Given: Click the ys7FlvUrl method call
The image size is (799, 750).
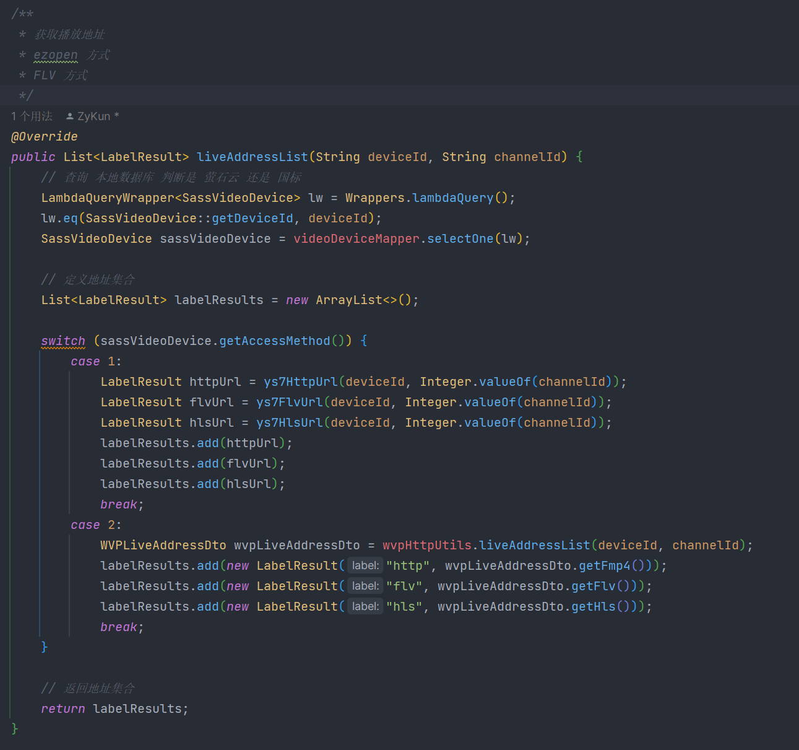Looking at the screenshot, I should coord(290,402).
